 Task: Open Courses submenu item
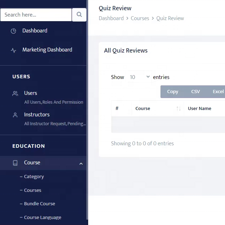pos(32,190)
